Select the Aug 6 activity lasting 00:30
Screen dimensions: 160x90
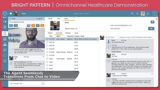[x=72, y=68]
